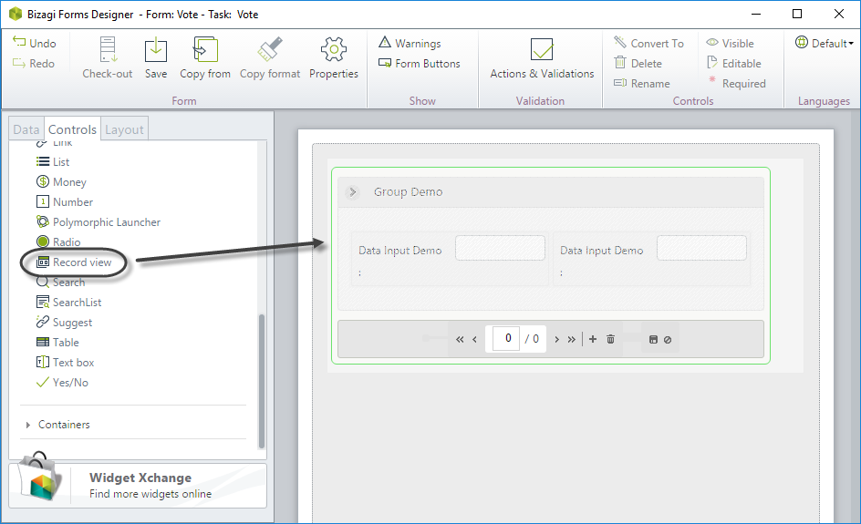Screen dimensions: 861x524
Task: Click Convert To control option
Action: (x=649, y=43)
